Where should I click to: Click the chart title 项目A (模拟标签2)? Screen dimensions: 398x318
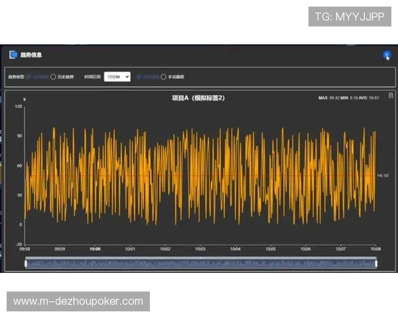click(x=199, y=98)
